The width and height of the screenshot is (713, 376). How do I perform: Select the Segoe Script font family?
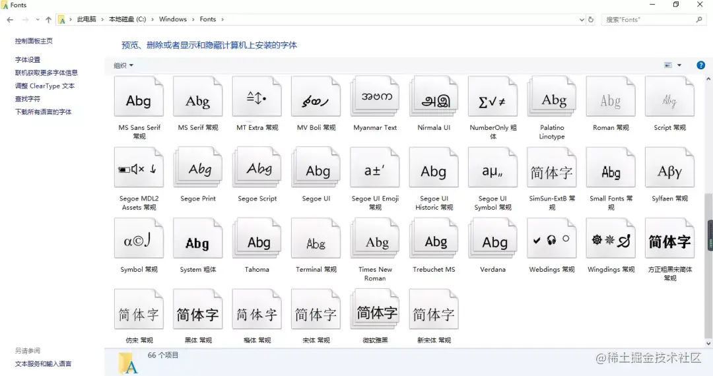(x=257, y=167)
